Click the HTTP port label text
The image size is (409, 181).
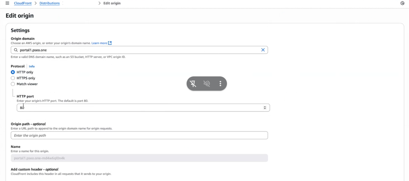coord(25,96)
